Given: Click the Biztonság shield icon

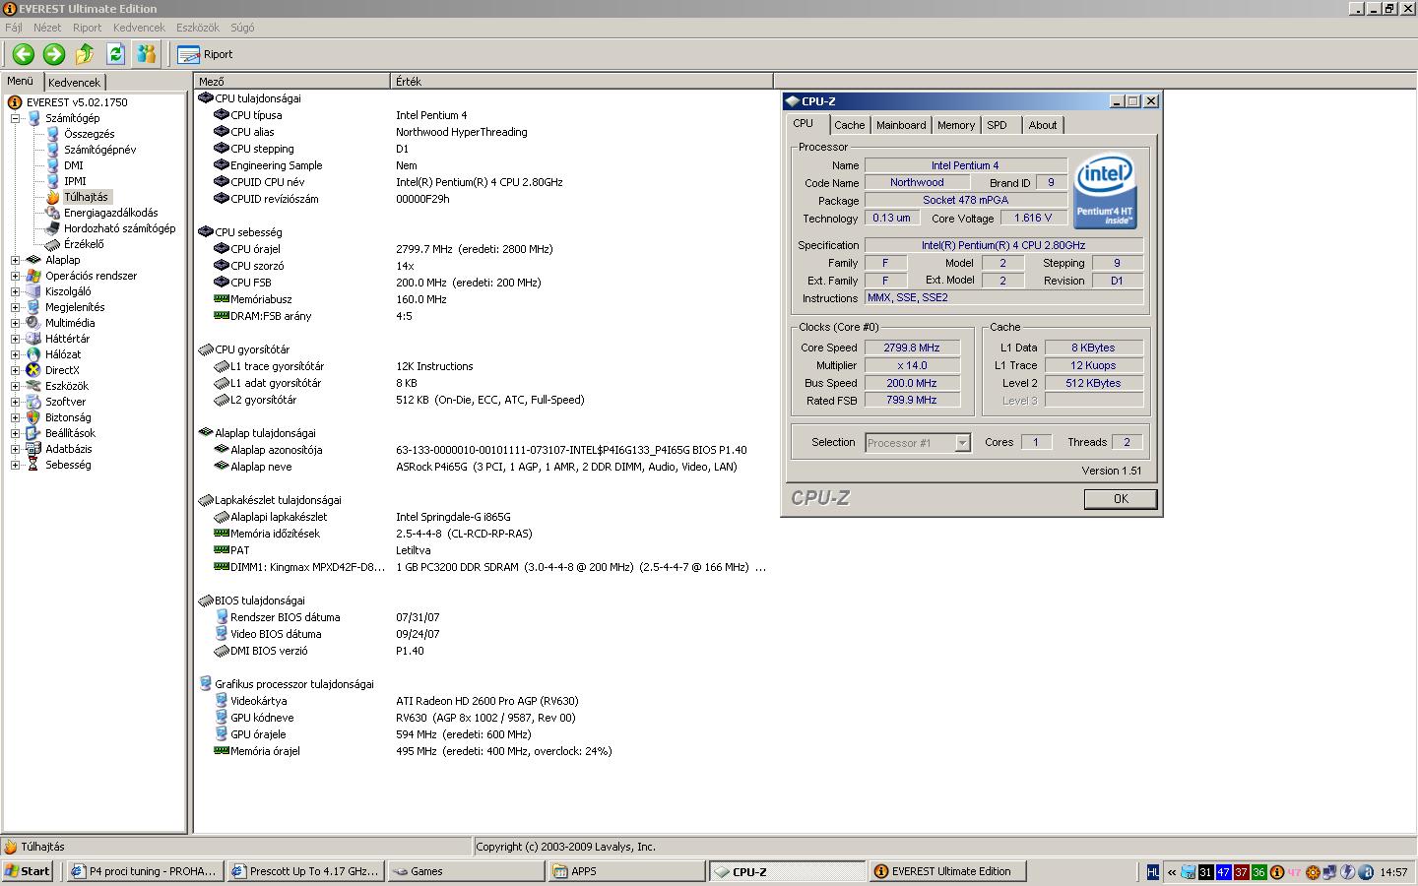Looking at the screenshot, I should (x=33, y=417).
